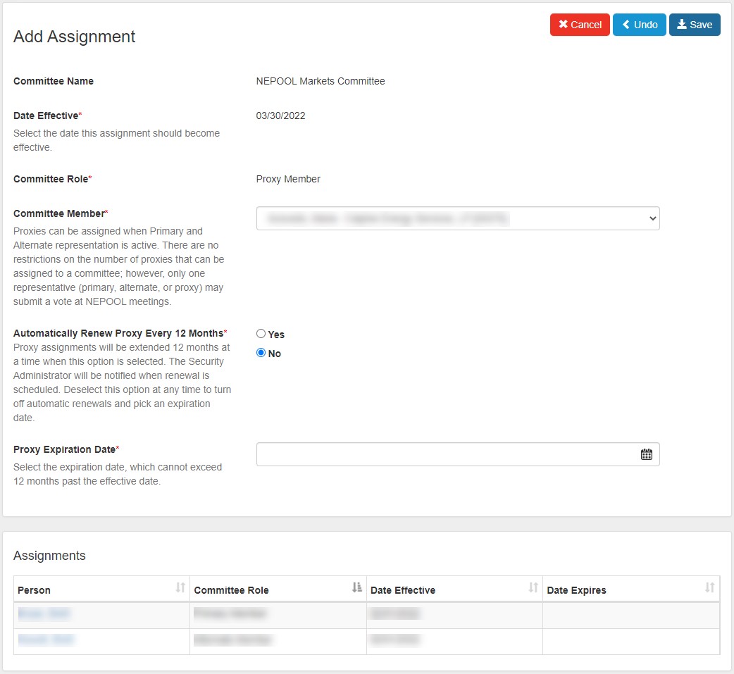734x674 pixels.
Task: Open the date picker with the calendar icon
Action: (647, 454)
